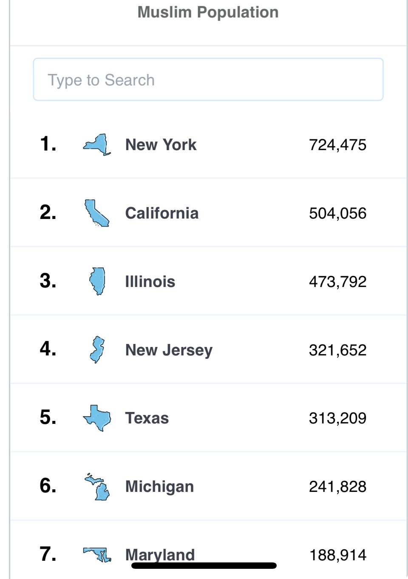
Task: Click the Illinois population value 473,792
Action: (x=338, y=281)
